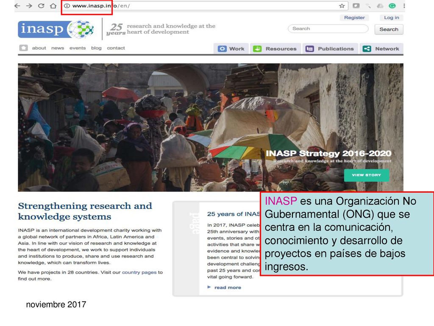Click the site home icon beside about
434x326 pixels.
24,48
